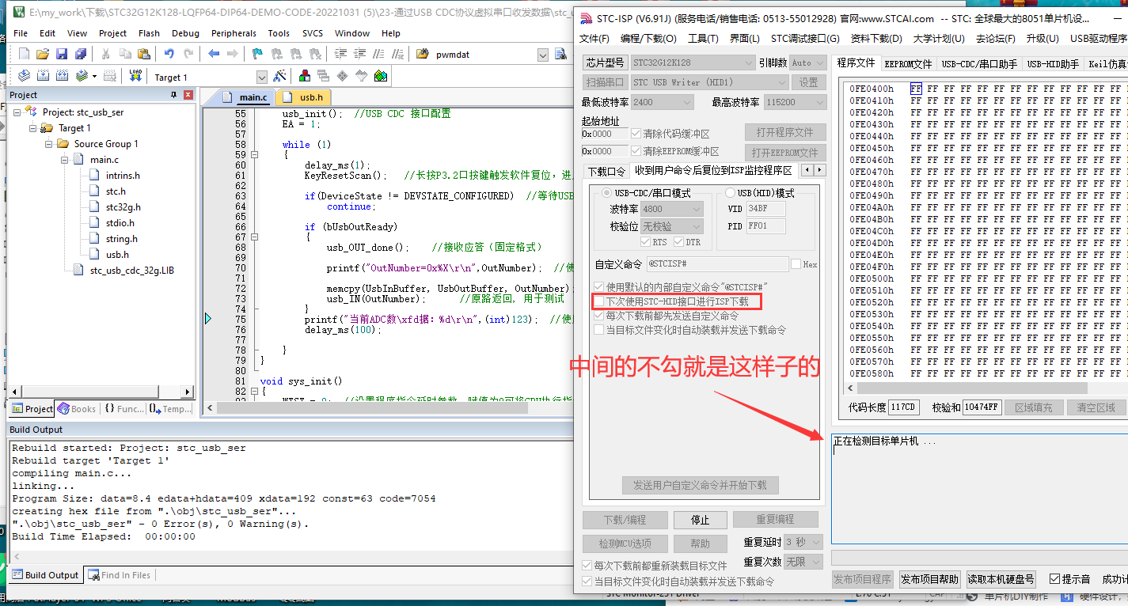Toggle 清除代码缓冲区 checkbox
The width and height of the screenshot is (1128, 606).
(x=636, y=134)
